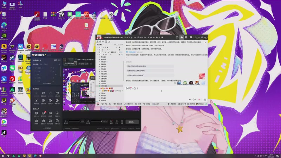Screen dimensions: 281x158
Task: Mute the microphone icon beside the volume slider
Action: [x=66, y=121]
